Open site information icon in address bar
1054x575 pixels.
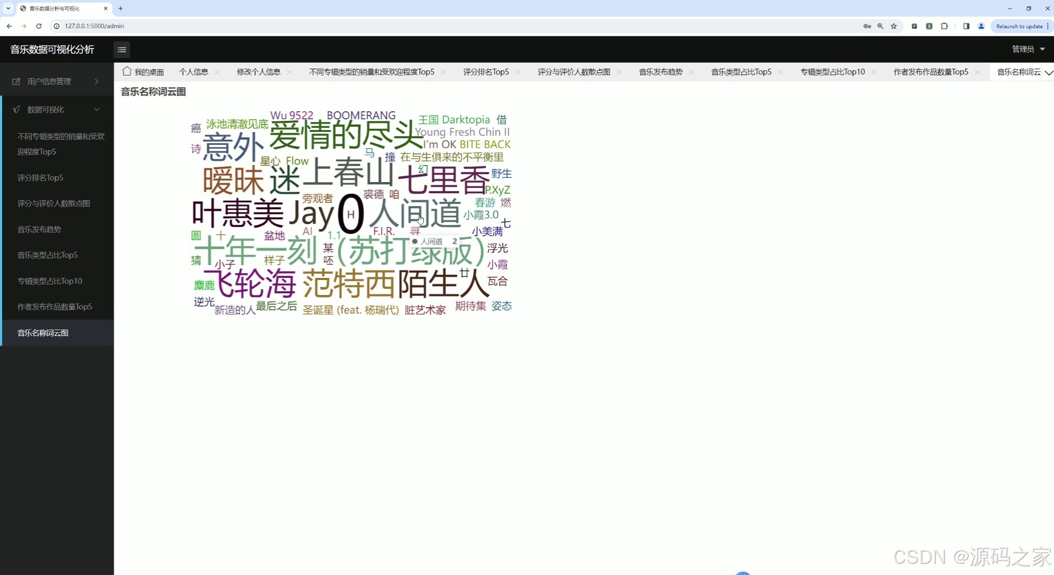(x=56, y=26)
